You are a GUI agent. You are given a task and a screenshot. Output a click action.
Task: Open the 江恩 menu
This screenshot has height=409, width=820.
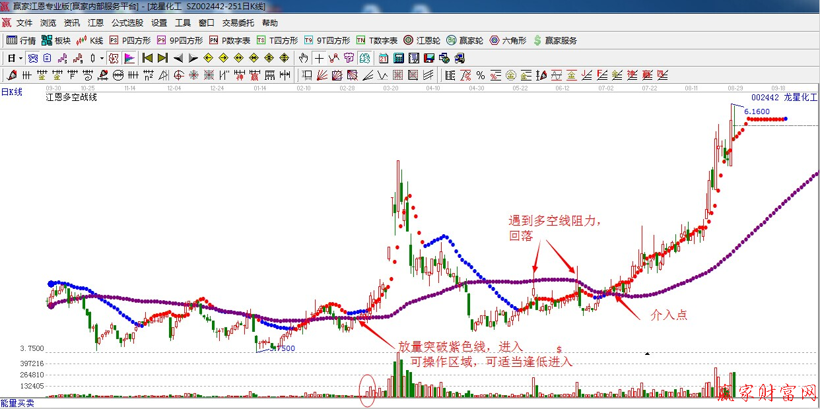[x=96, y=23]
